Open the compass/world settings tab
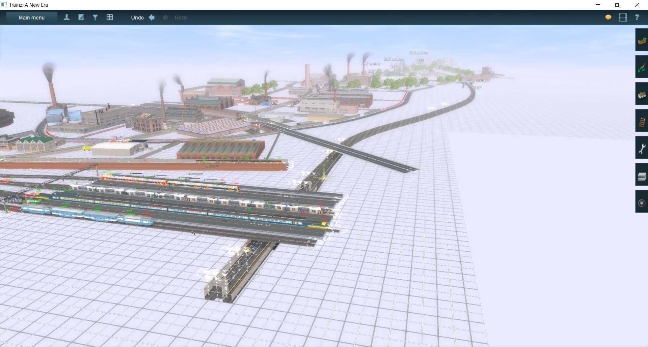This screenshot has height=347, width=648. point(642,201)
